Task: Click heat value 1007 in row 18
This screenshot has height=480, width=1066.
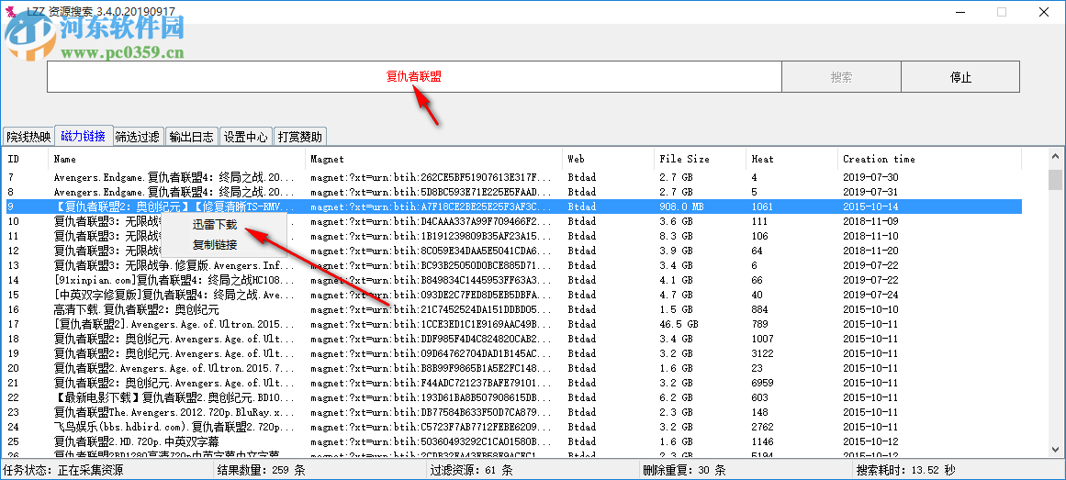Action: point(762,339)
